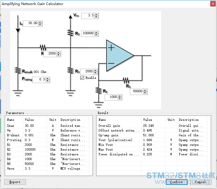
Task: Select the Vout (polarization) result row
Action: (154, 140)
